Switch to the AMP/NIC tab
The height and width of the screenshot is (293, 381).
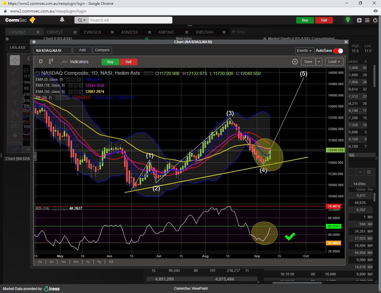click(166, 32)
